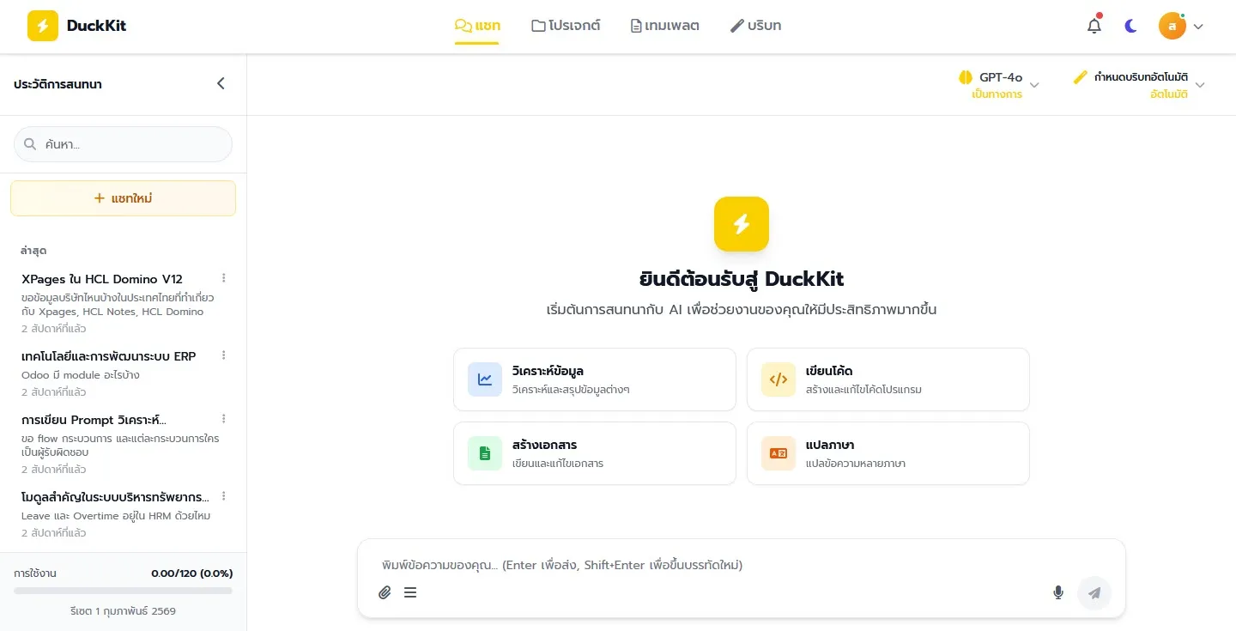
Task: Toggle dark mode with the moon icon
Action: pos(1130,25)
